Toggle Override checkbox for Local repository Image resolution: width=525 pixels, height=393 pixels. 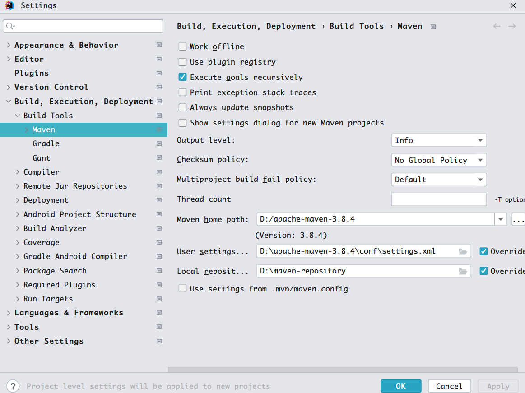point(483,271)
